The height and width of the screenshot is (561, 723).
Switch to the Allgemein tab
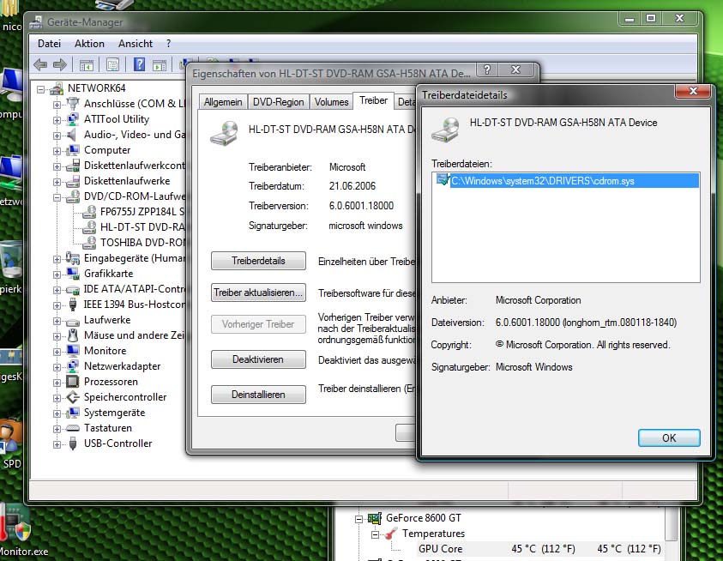[x=223, y=102]
